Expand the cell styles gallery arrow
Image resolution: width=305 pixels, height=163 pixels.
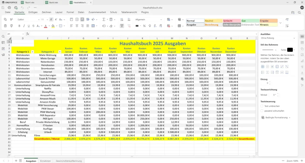280,23
